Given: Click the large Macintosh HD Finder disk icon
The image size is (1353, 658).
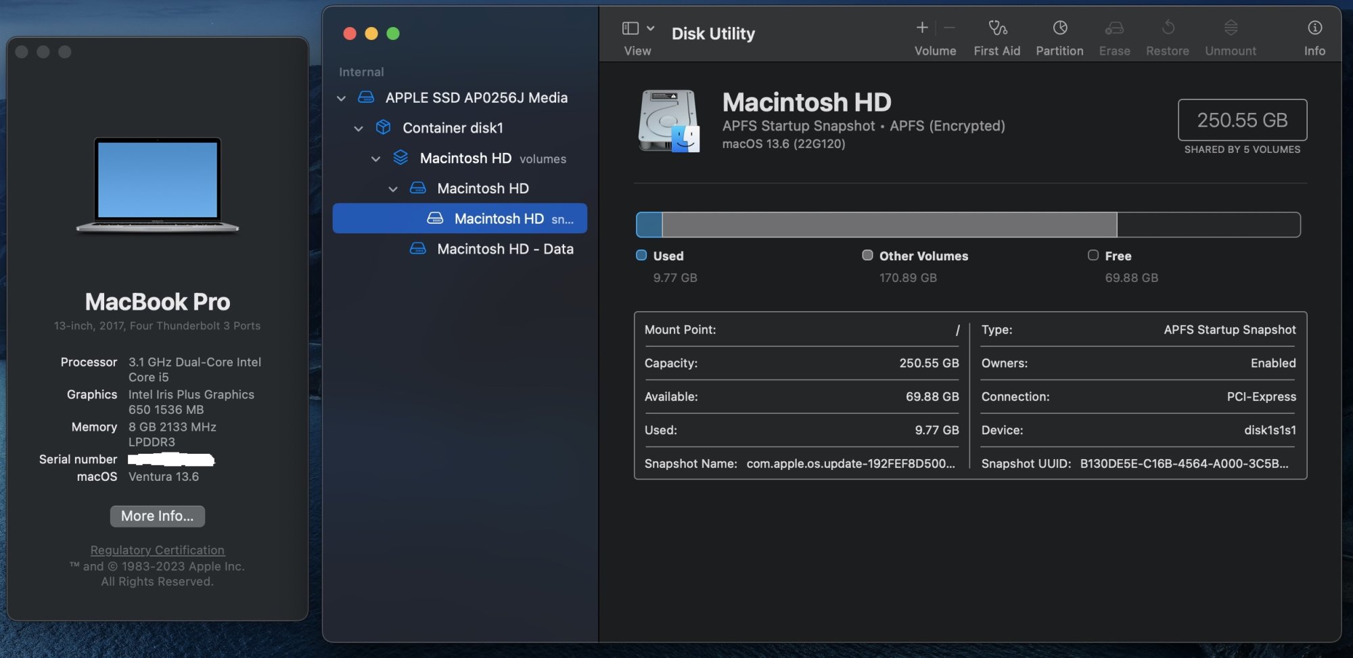Looking at the screenshot, I should [668, 120].
